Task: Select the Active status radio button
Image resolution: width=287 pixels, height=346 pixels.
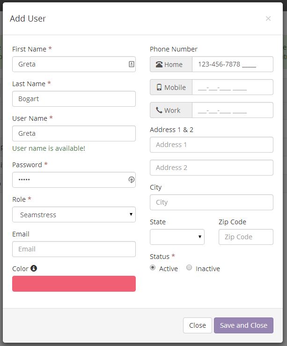Action: [153, 267]
